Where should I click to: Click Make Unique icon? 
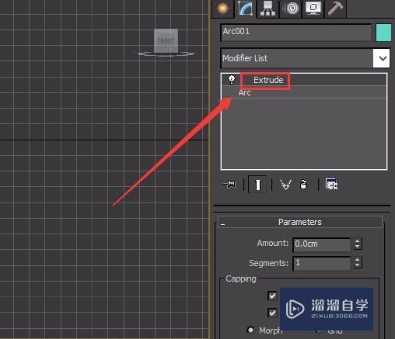[285, 185]
